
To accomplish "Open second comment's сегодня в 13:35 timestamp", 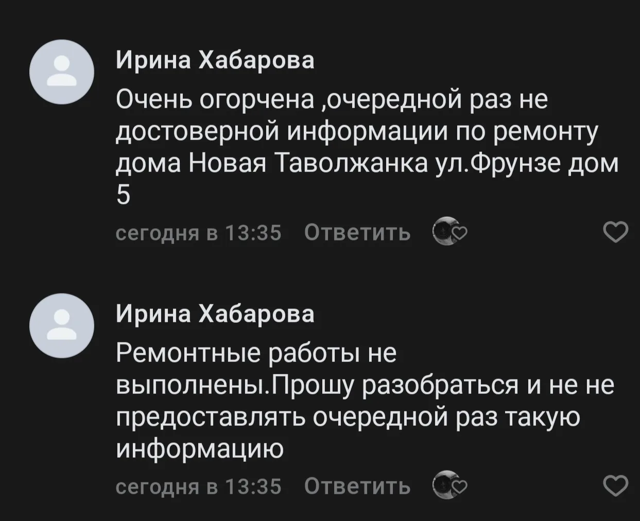I will [199, 486].
